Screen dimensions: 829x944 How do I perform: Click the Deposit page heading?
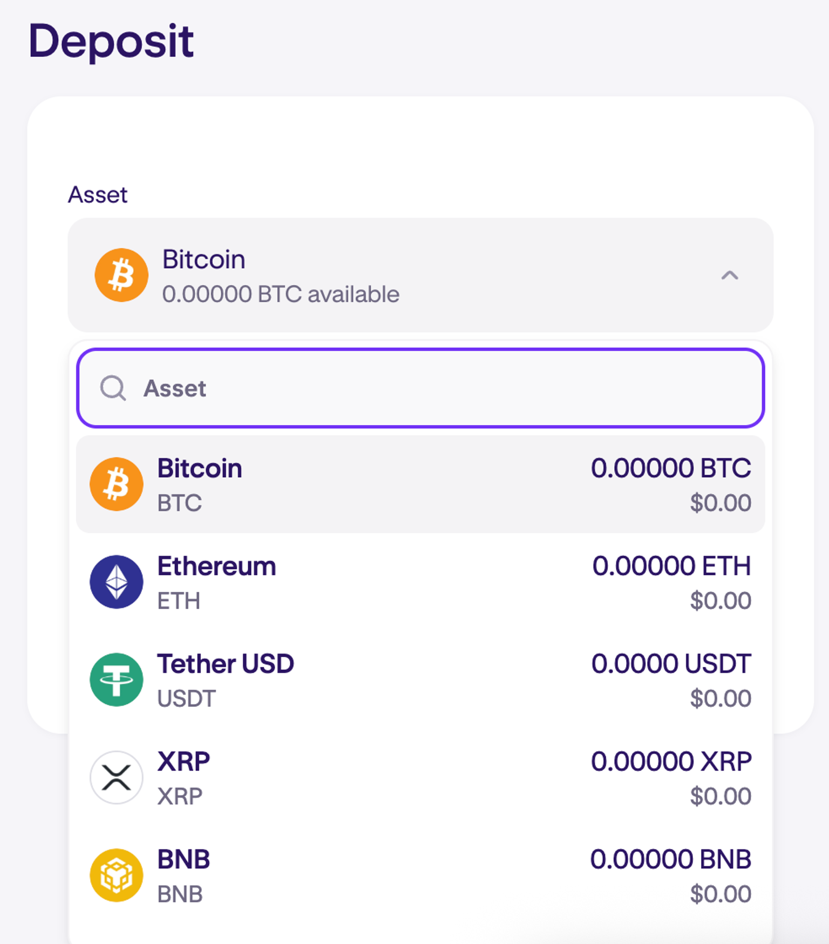[x=111, y=41]
